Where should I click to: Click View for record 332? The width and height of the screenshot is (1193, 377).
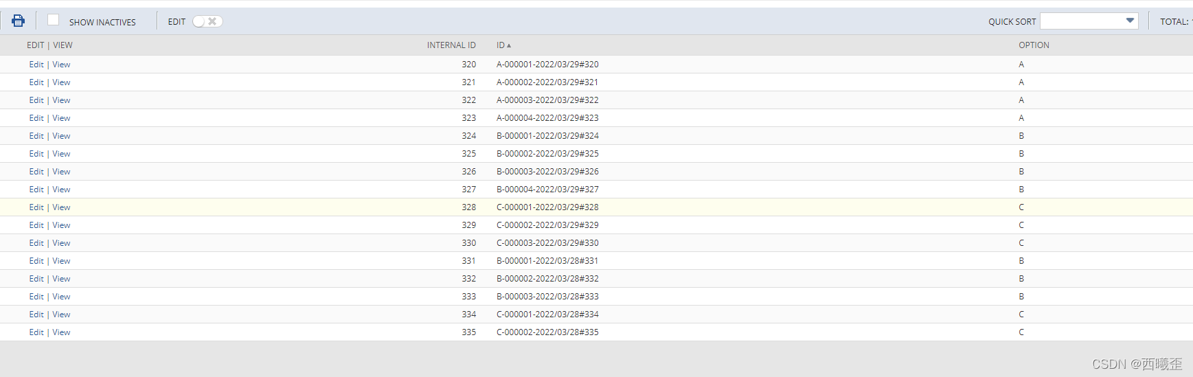(61, 279)
